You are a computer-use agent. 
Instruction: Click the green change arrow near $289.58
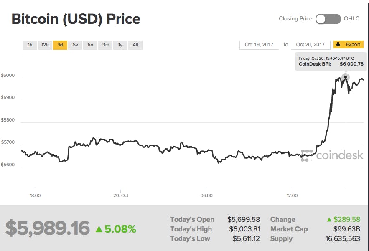(x=330, y=220)
